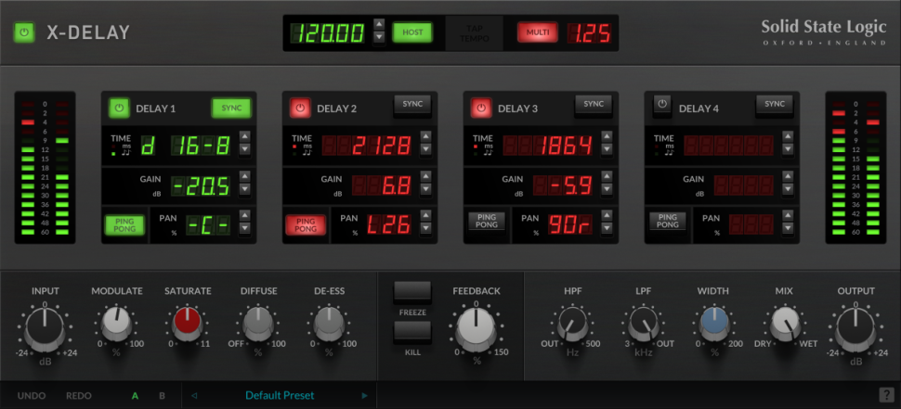Image resolution: width=901 pixels, height=409 pixels.
Task: Toggle PING PONG on Delay 1
Action: coord(124,224)
